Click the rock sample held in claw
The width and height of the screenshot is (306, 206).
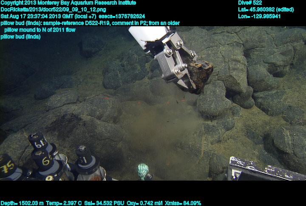coord(200,74)
